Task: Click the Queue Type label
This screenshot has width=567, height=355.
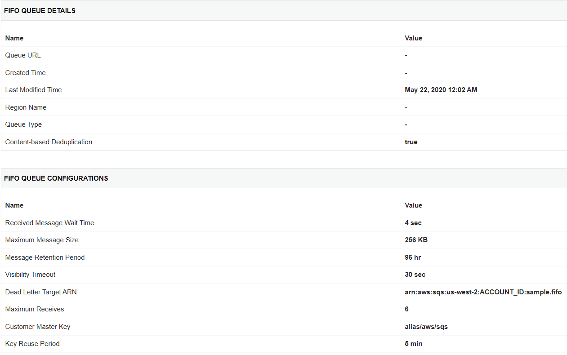Action: (x=23, y=124)
